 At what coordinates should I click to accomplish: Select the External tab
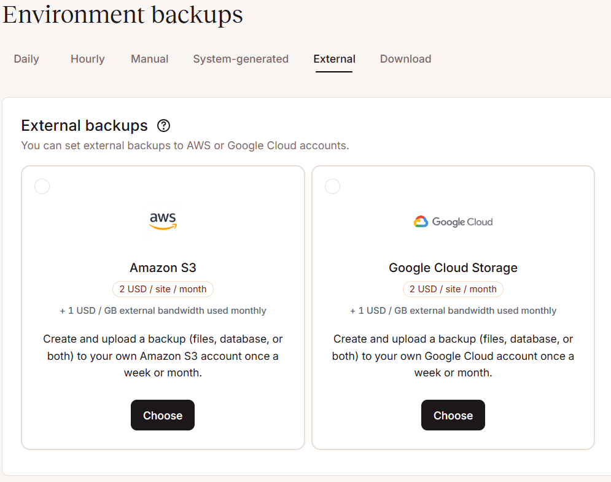point(334,59)
